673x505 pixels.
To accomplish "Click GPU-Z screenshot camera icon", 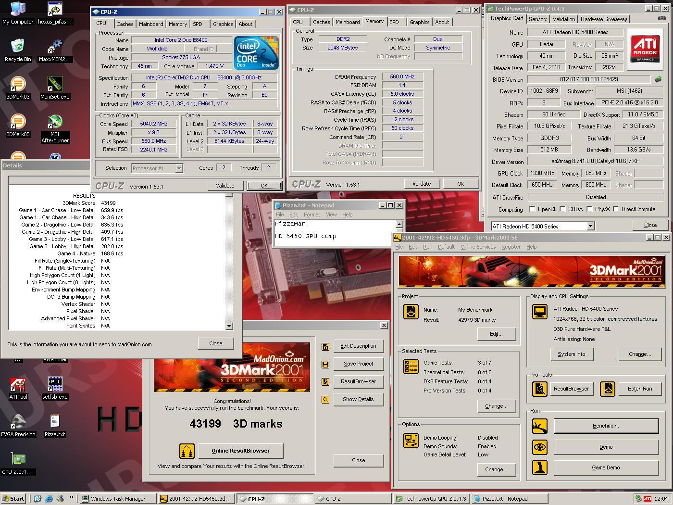I will coord(661,19).
